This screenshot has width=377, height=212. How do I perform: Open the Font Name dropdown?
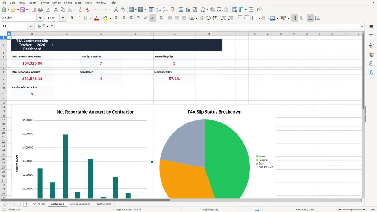[x=40, y=18]
